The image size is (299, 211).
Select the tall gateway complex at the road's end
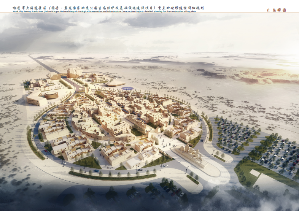[72, 73]
